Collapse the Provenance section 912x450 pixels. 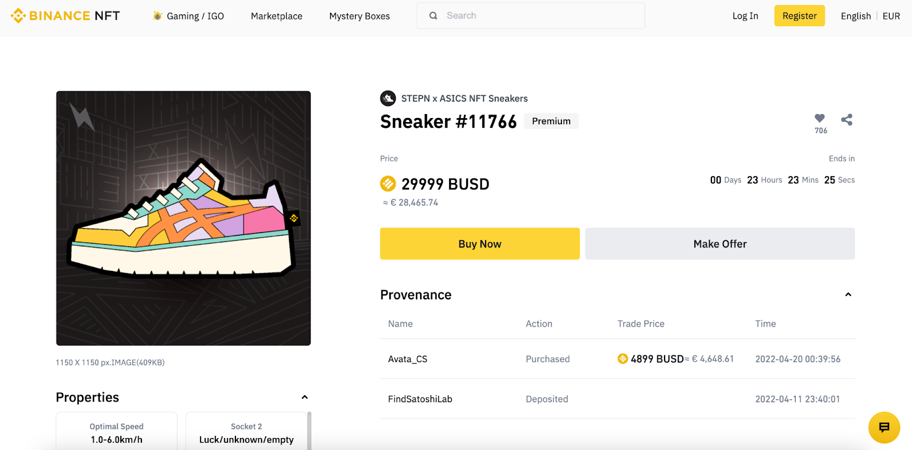click(848, 295)
